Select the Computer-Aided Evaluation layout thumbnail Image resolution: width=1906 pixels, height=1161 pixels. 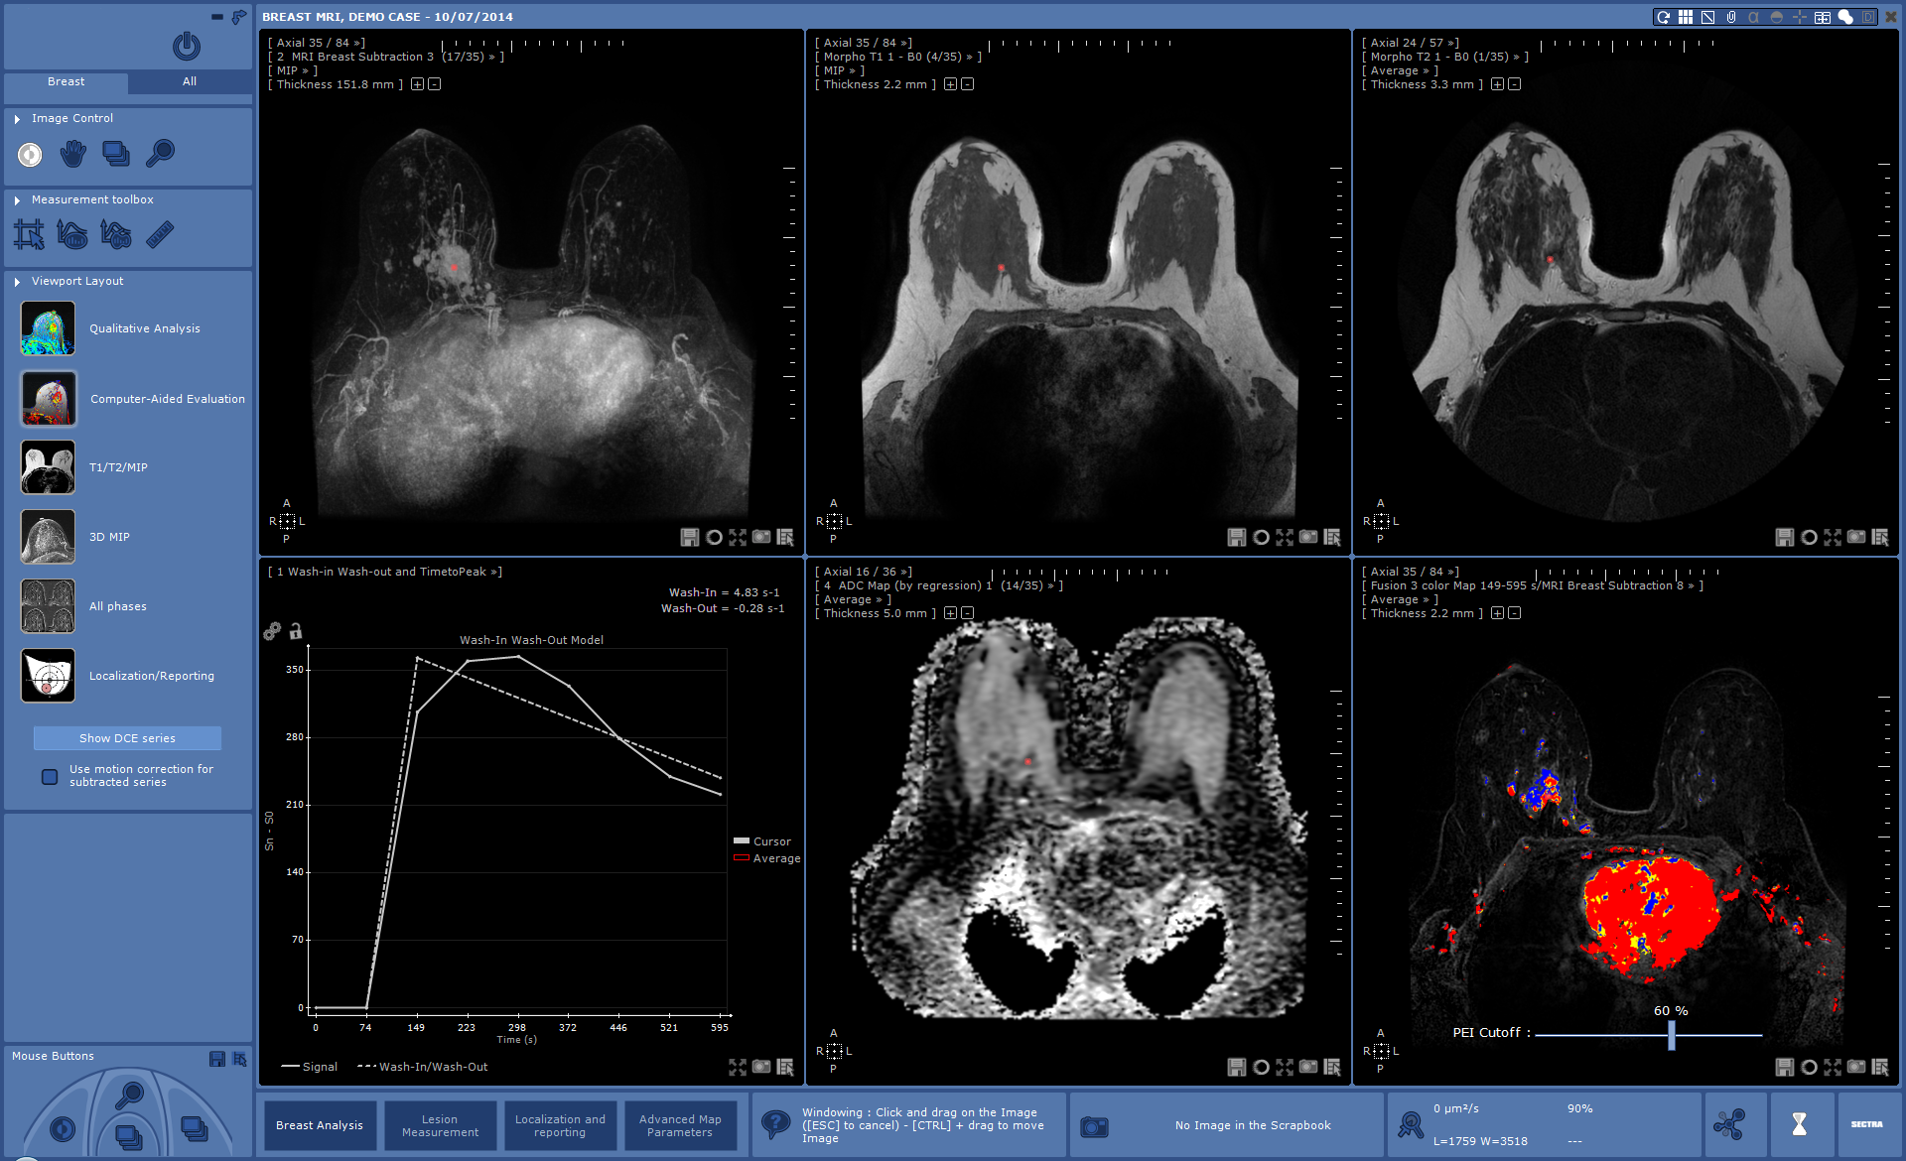point(48,399)
